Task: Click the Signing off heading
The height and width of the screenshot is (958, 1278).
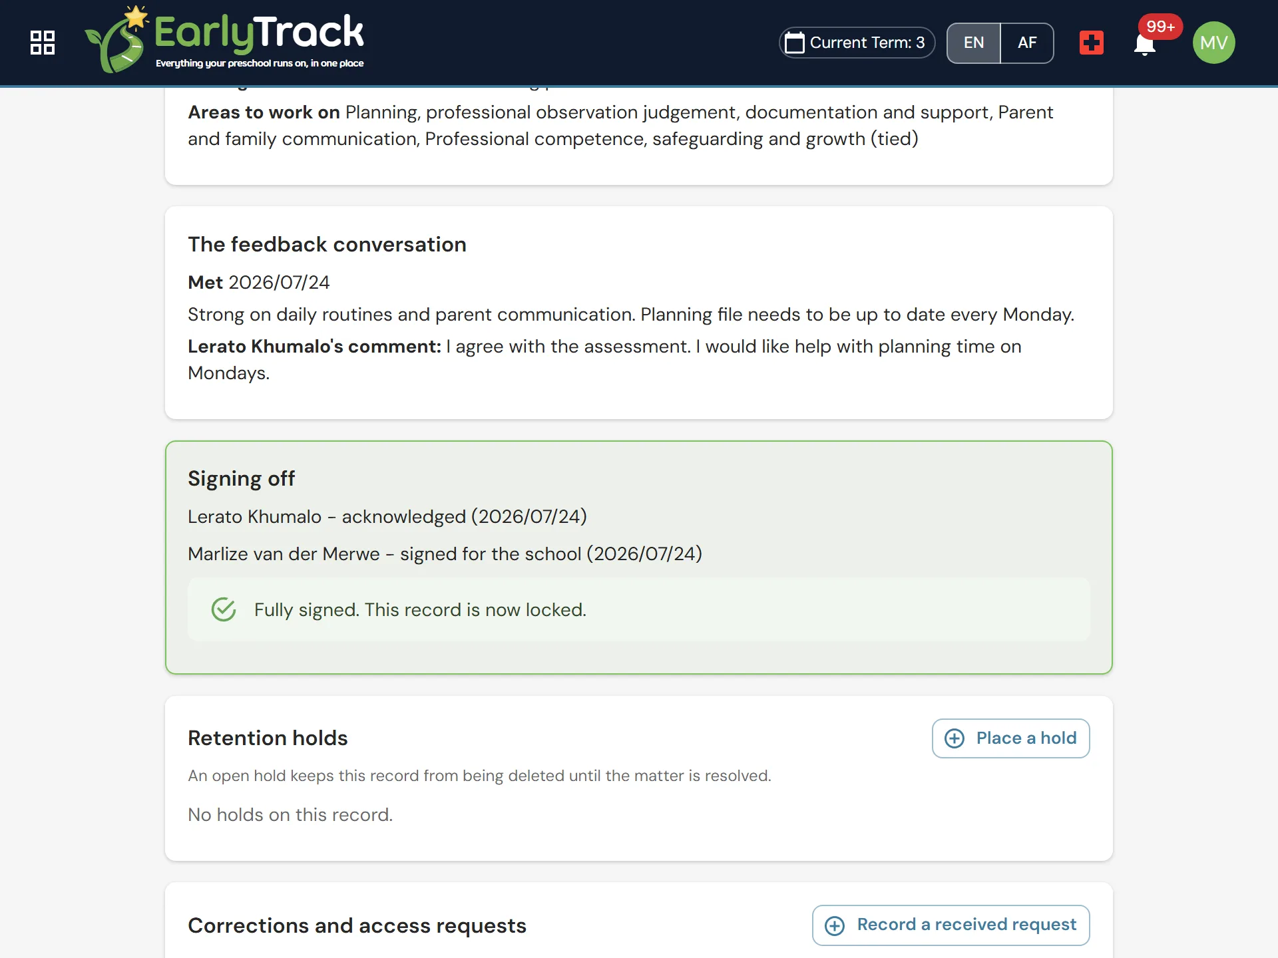Action: [x=241, y=478]
